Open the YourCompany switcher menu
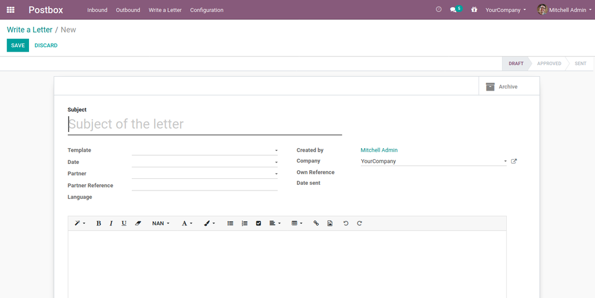The height and width of the screenshot is (298, 595). pos(506,10)
